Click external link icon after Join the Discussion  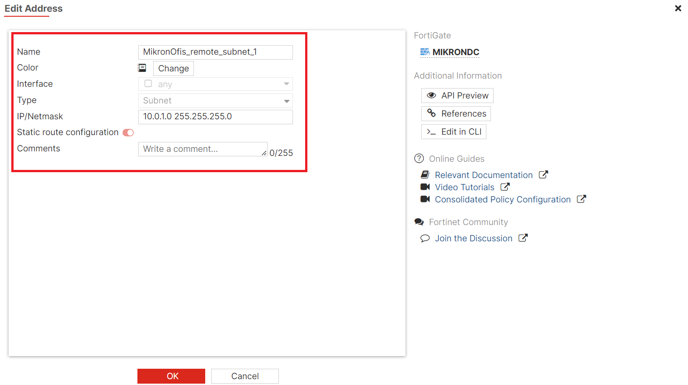[x=523, y=238]
